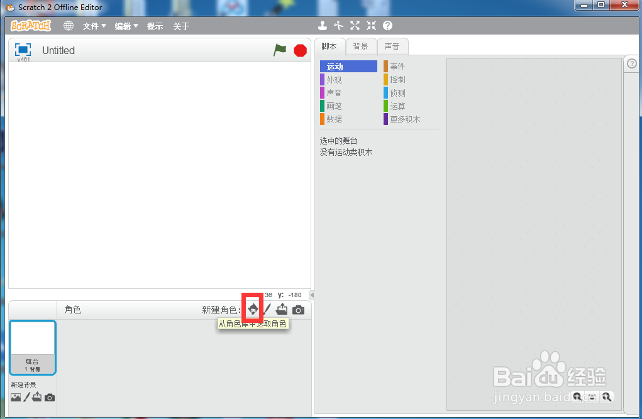This screenshot has width=642, height=419.
Task: Select the 声音 block category
Action: coord(348,93)
